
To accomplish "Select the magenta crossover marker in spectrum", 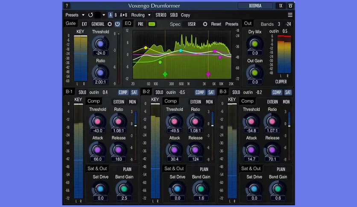I will 208,74.
